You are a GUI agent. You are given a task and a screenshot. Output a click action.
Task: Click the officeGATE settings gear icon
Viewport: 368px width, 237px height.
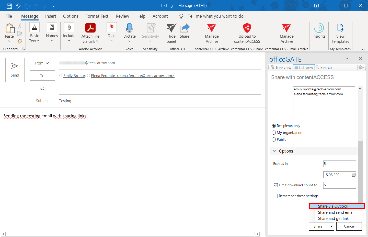pos(361,67)
